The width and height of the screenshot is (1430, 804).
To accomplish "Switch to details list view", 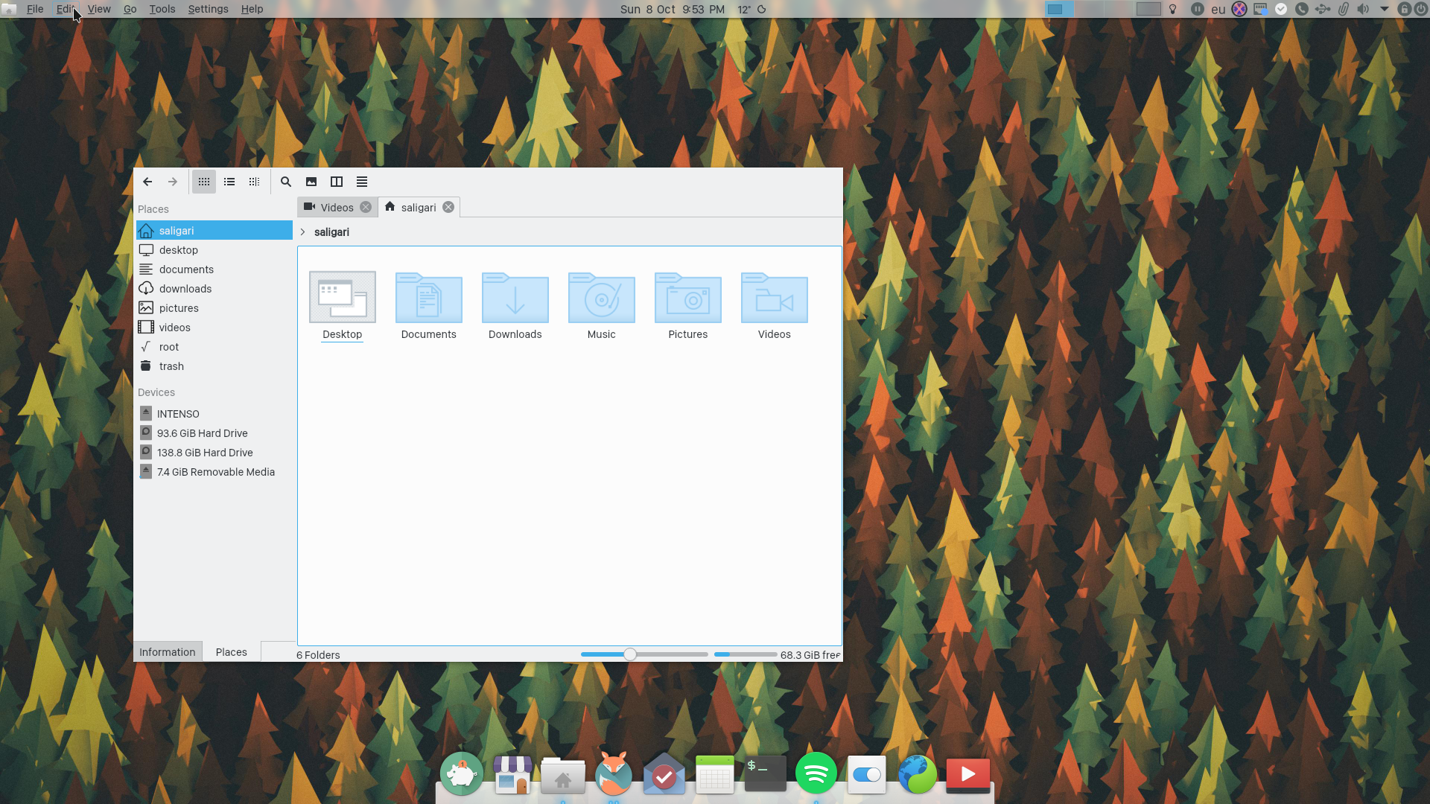I will point(229,182).
